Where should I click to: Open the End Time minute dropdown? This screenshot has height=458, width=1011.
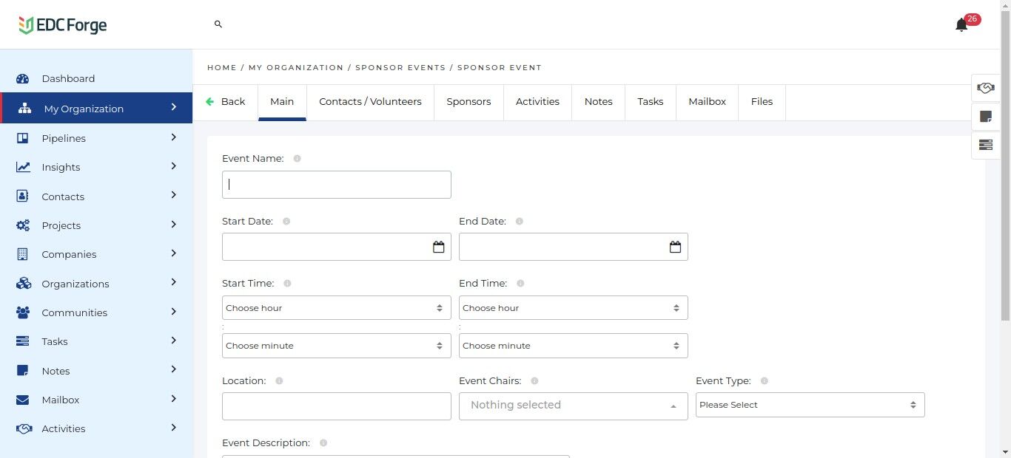click(573, 346)
